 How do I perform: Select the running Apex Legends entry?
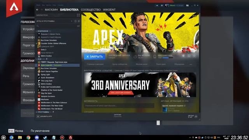[57, 65]
